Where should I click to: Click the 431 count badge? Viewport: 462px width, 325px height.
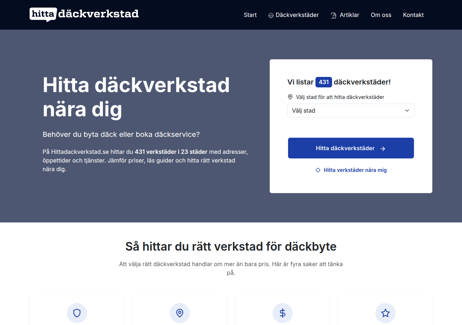[324, 82]
